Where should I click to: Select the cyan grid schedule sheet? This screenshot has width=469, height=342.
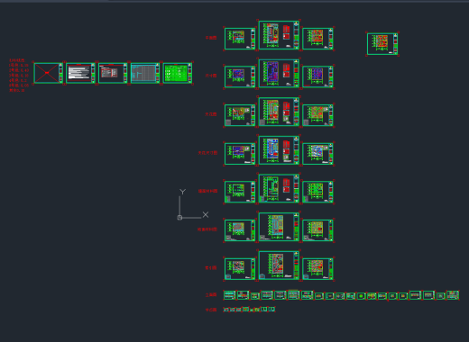point(145,73)
